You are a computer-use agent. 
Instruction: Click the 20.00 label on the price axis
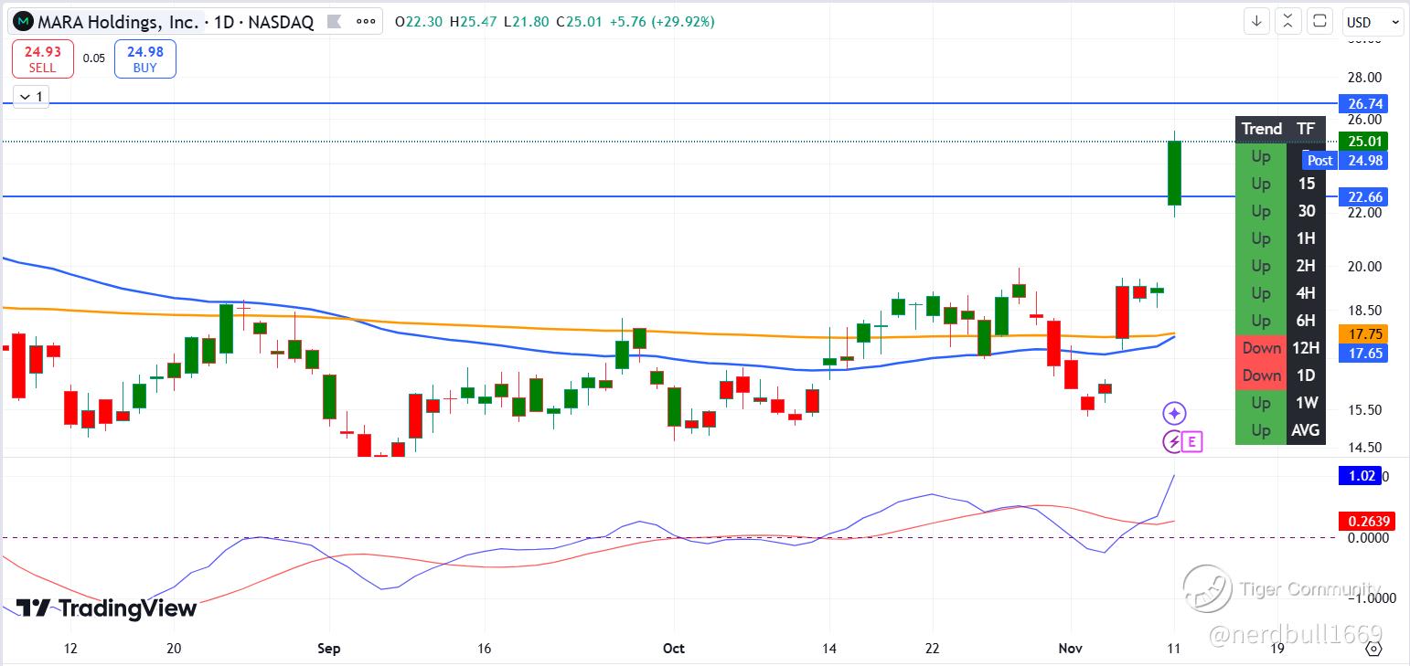click(1363, 267)
